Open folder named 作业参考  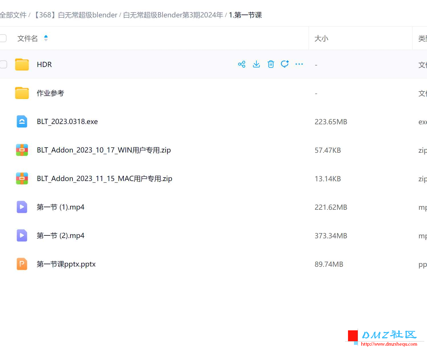pyautogui.click(x=50, y=93)
